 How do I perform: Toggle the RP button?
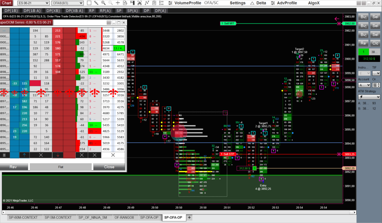(92, 11)
